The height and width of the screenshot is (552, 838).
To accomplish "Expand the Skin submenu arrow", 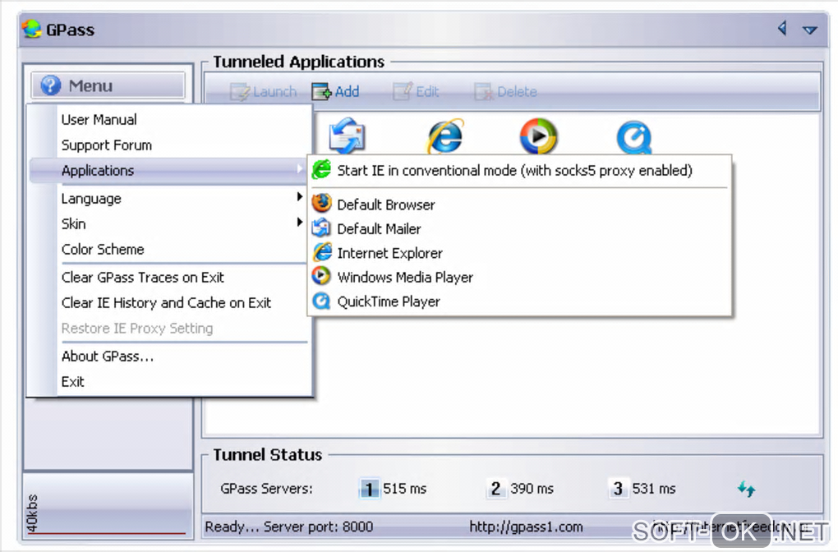I will [x=300, y=222].
